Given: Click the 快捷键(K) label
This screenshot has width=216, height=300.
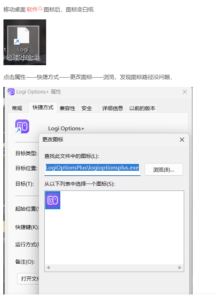Looking at the screenshot, I should coord(27,227).
